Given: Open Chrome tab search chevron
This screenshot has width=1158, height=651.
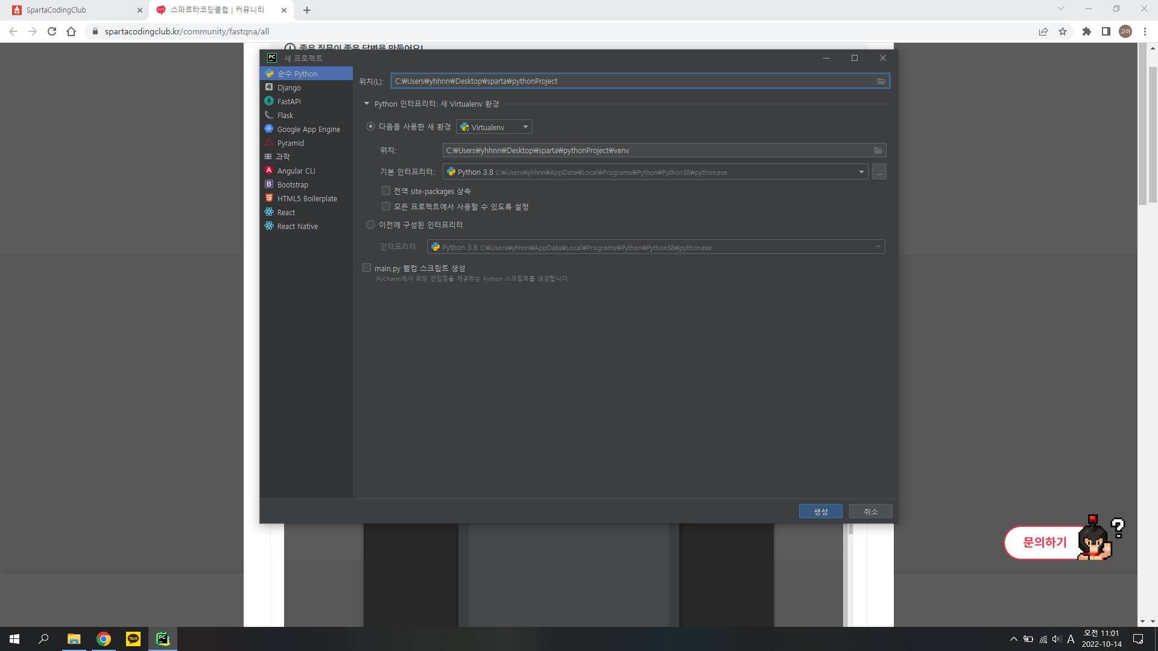Looking at the screenshot, I should (x=1061, y=9).
